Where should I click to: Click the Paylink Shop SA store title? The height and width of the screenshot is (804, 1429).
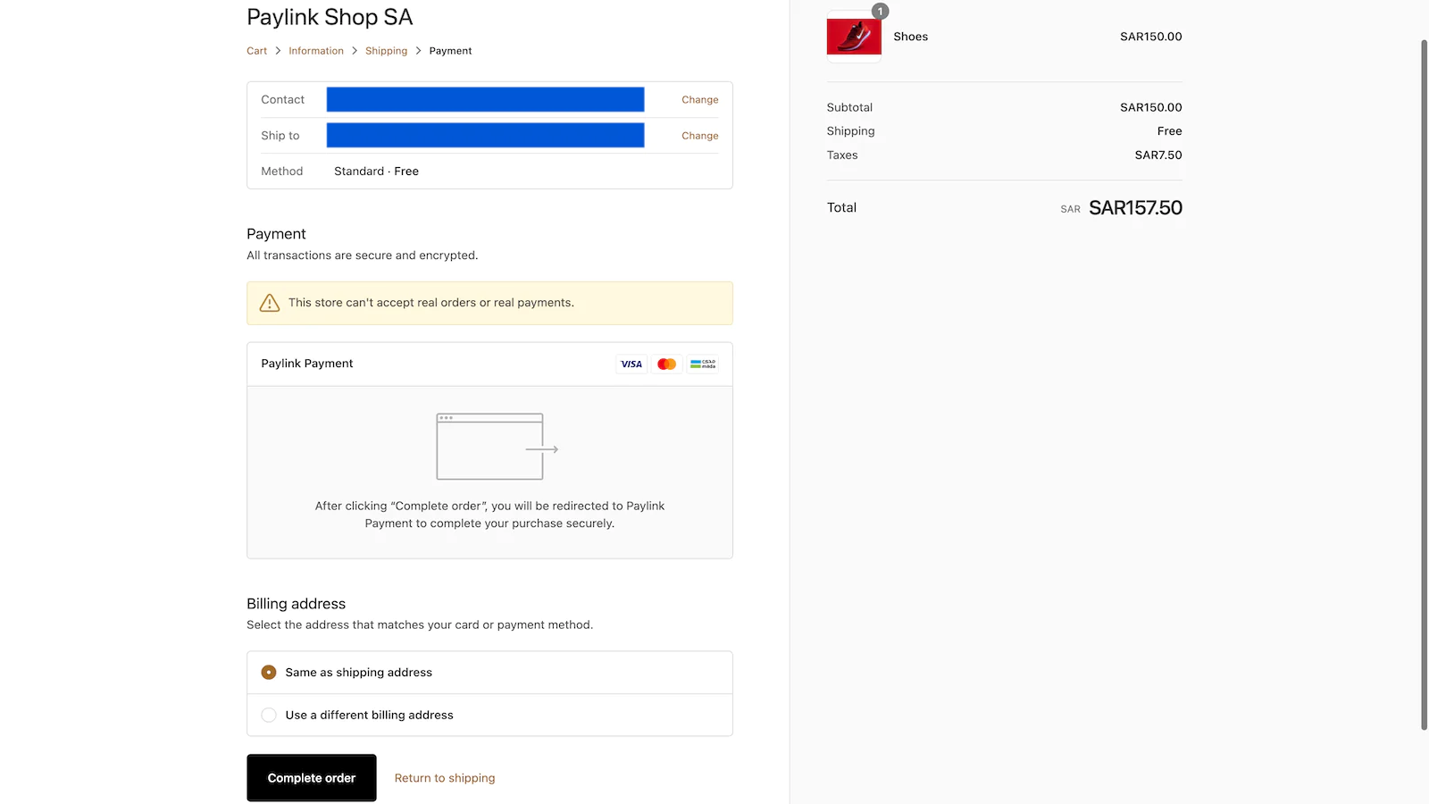pyautogui.click(x=330, y=17)
